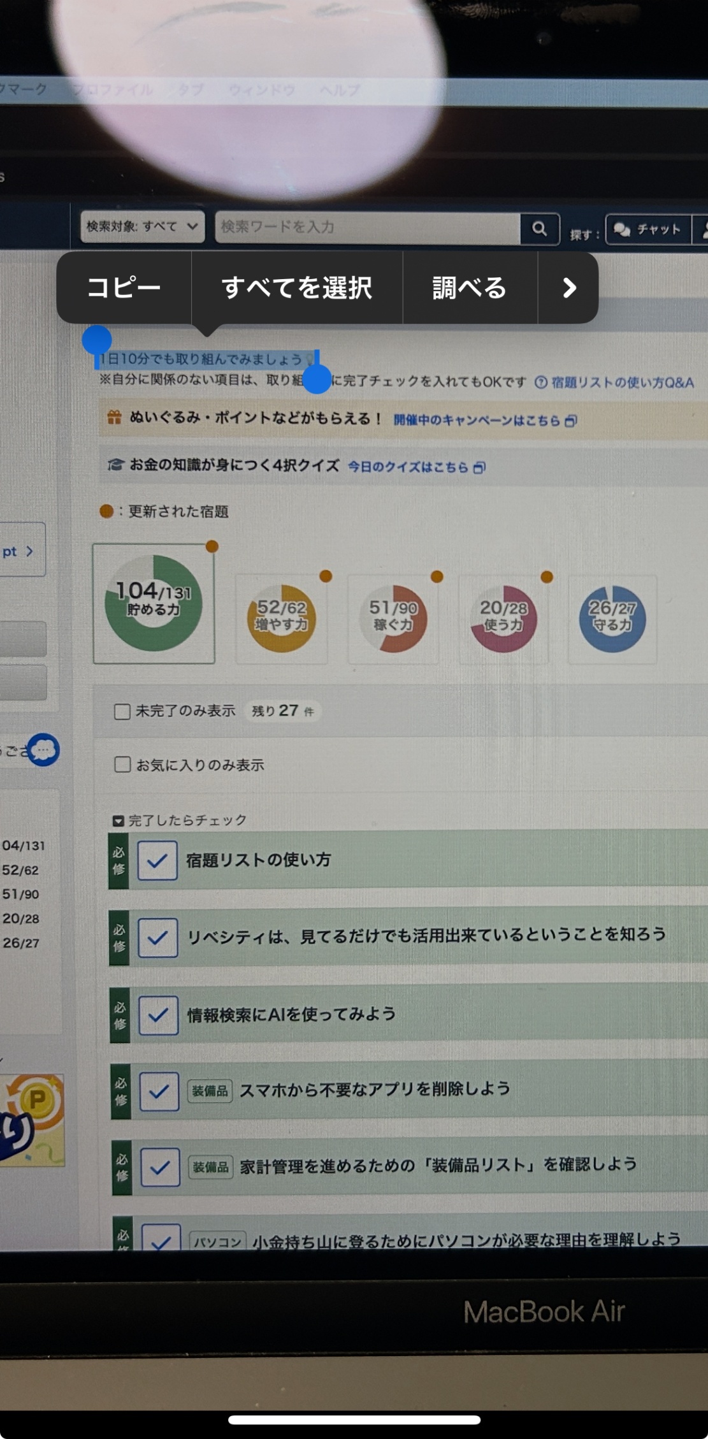The height and width of the screenshot is (1439, 708).
Task: Open the pt arrow button in sidebar
Action: (x=22, y=550)
